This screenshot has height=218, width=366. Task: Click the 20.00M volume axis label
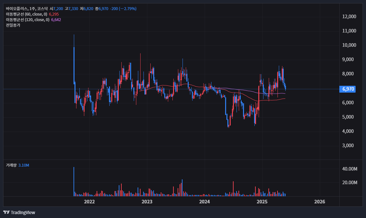[350, 183]
